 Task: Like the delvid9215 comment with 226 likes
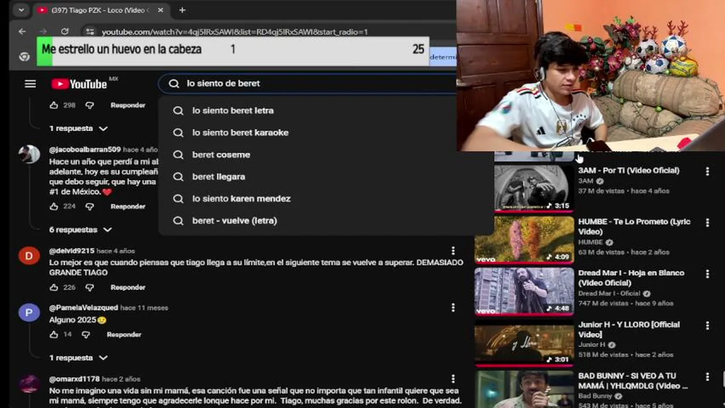tap(54, 288)
